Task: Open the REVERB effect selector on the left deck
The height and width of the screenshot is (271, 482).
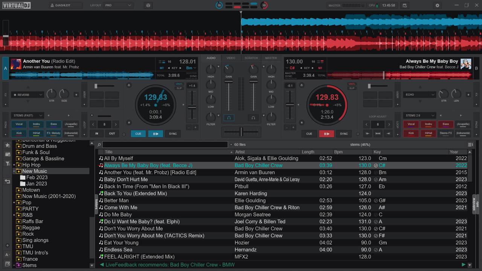Action: 27,94
